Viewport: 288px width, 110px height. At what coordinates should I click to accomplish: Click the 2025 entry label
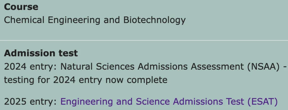tap(31, 102)
